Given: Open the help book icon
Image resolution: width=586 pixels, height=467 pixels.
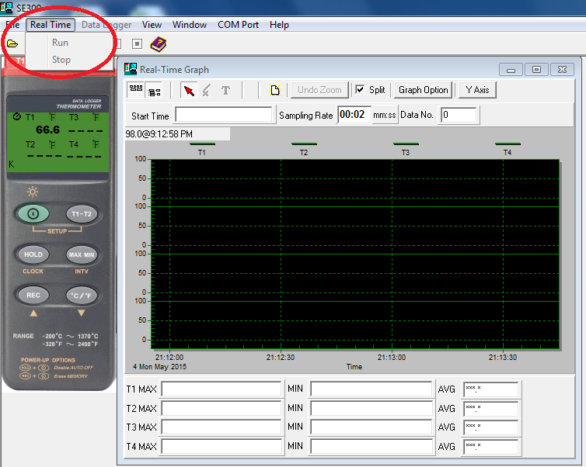Looking at the screenshot, I should click(x=159, y=44).
